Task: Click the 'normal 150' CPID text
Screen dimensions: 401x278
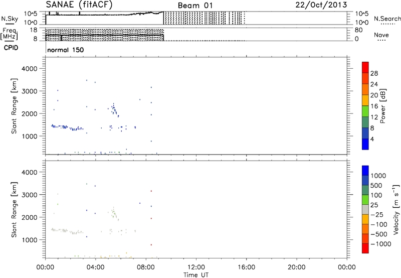Action: coord(66,50)
